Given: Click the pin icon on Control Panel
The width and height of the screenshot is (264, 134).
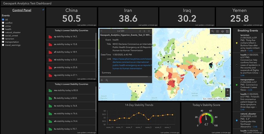Looking at the screenshot, I should [43, 10].
